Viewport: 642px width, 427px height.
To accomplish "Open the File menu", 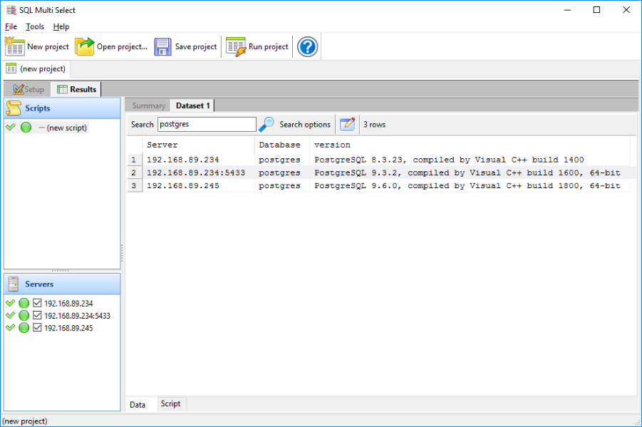I will [x=11, y=26].
